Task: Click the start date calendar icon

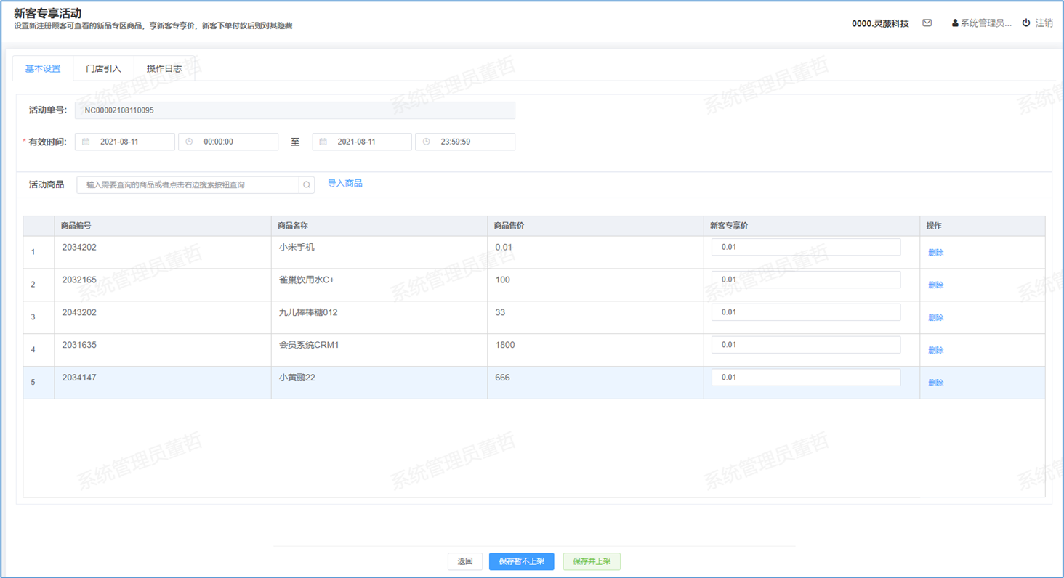Action: (86, 142)
